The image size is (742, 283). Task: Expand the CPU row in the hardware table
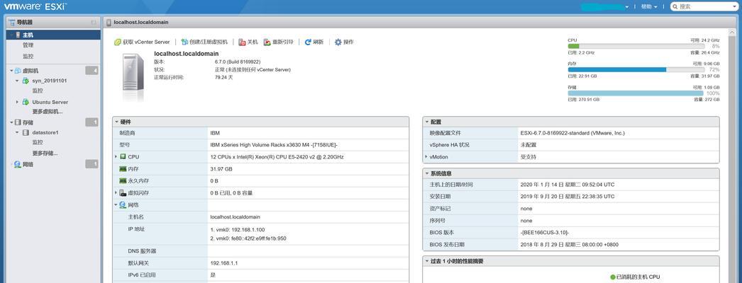pos(116,156)
